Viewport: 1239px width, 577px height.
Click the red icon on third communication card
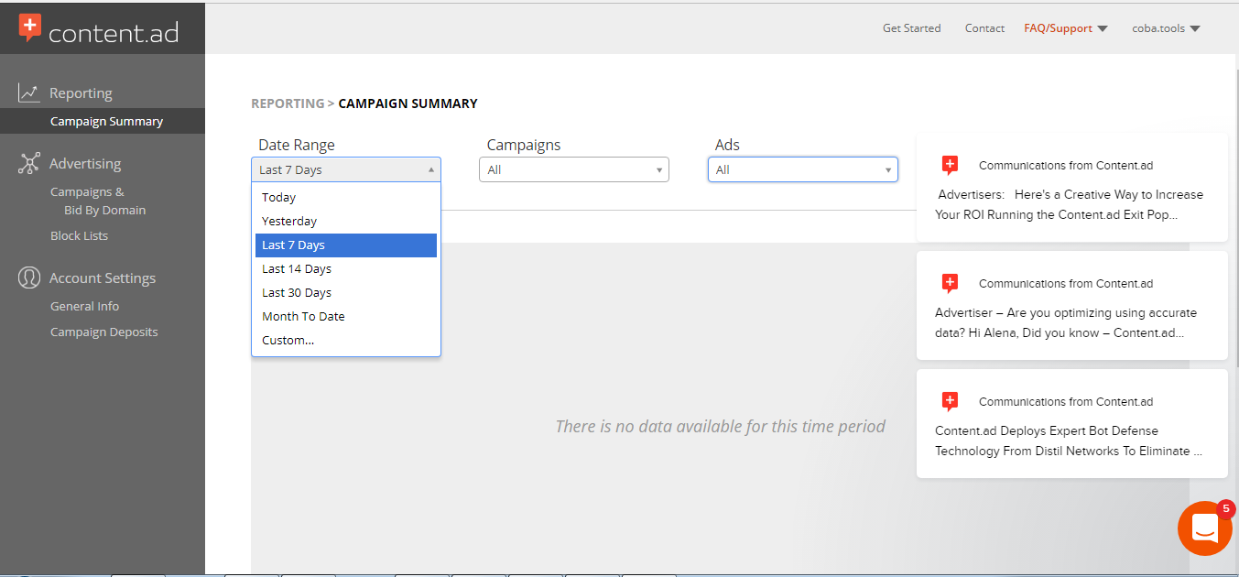tap(950, 402)
